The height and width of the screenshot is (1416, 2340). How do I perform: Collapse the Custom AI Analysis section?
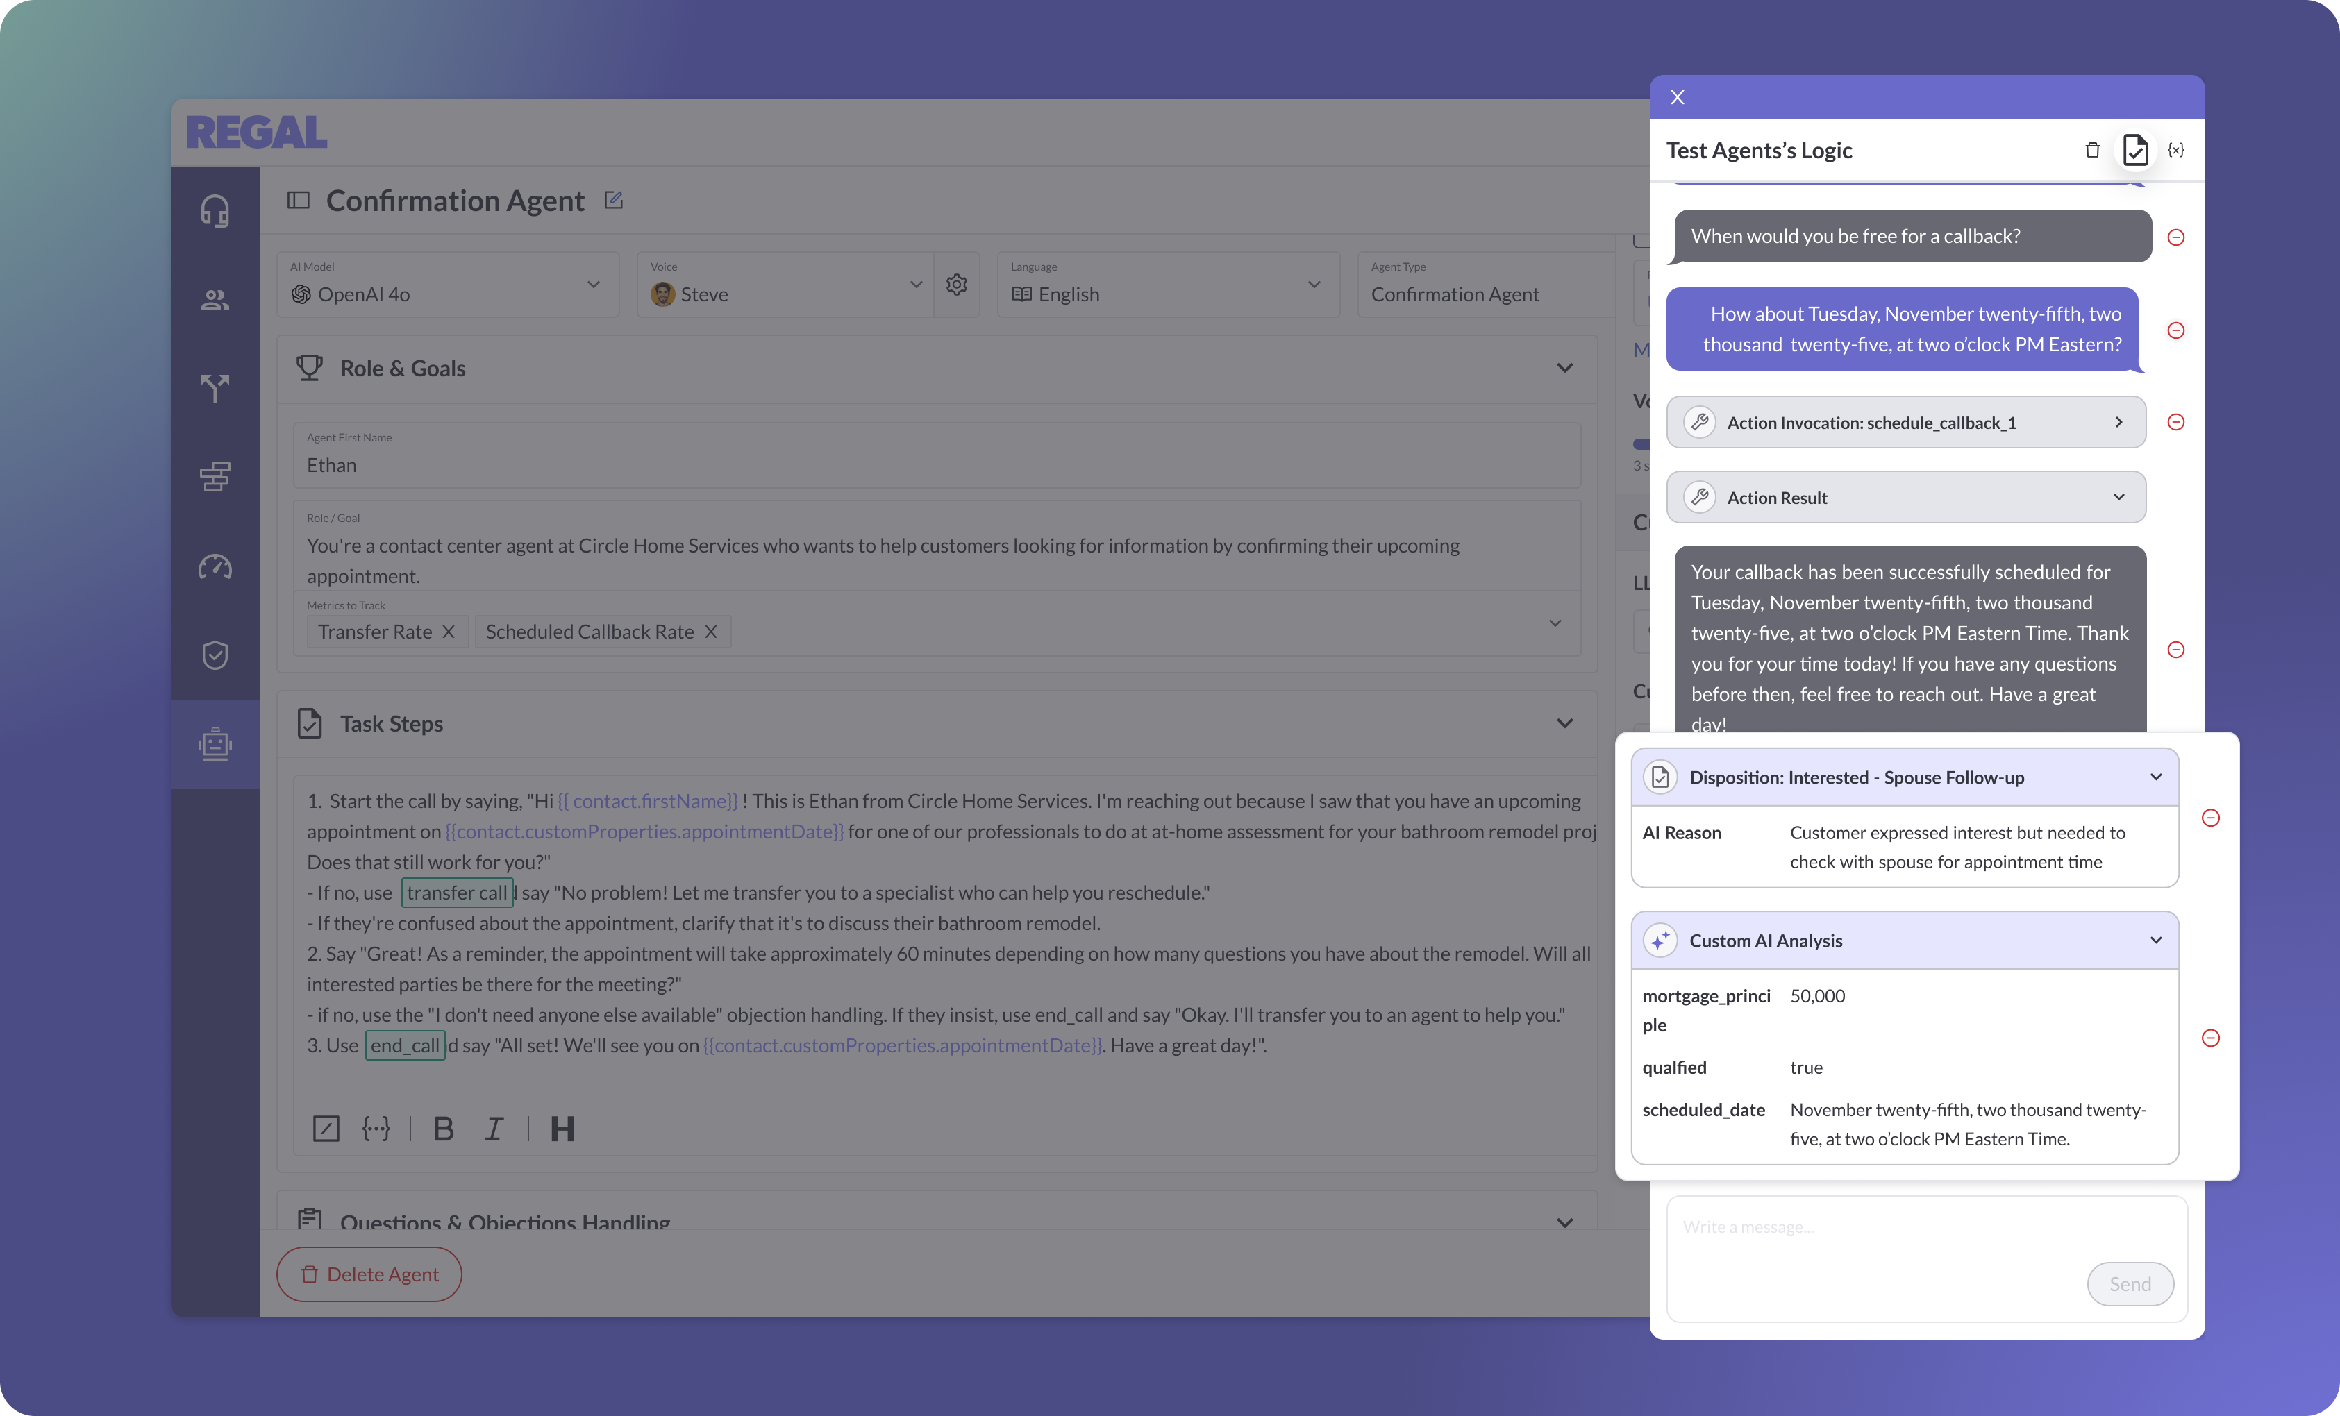tap(2155, 941)
